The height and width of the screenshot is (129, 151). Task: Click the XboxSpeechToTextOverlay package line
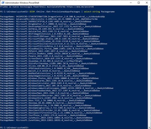pyautogui.click(x=51, y=113)
